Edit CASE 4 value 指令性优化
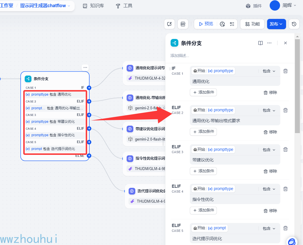Viewport: 303px width, 245px height. point(235,199)
